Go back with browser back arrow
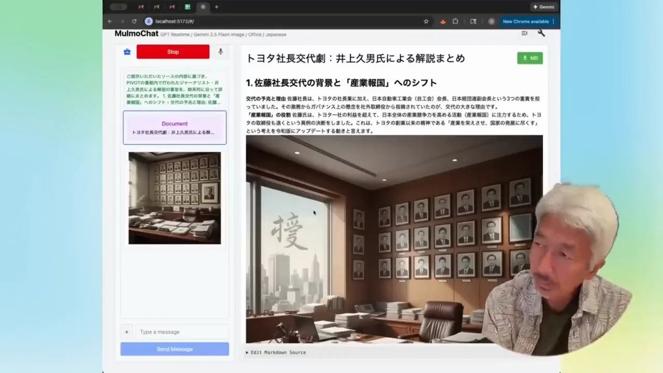The image size is (663, 373). click(x=110, y=21)
